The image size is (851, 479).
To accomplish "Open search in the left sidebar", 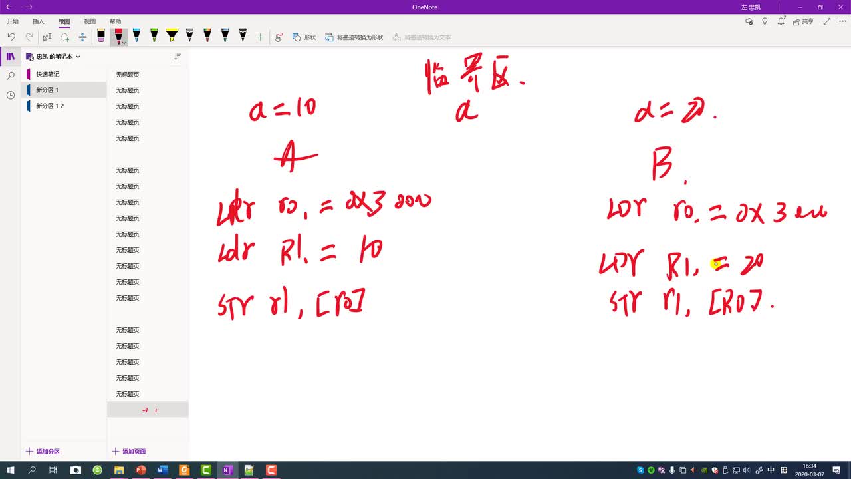I will click(11, 76).
